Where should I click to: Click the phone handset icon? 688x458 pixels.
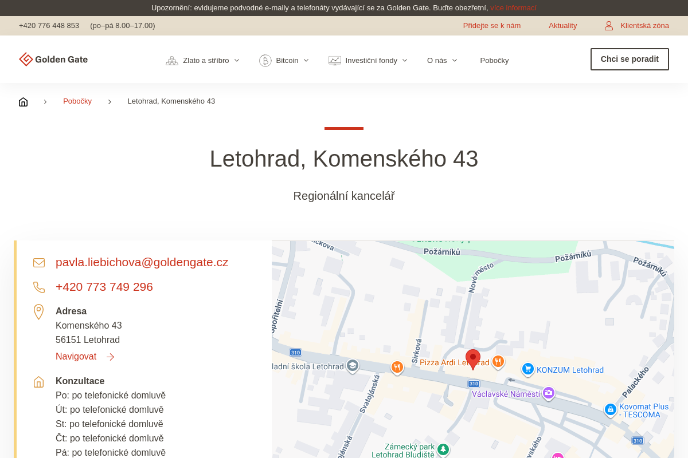(39, 287)
